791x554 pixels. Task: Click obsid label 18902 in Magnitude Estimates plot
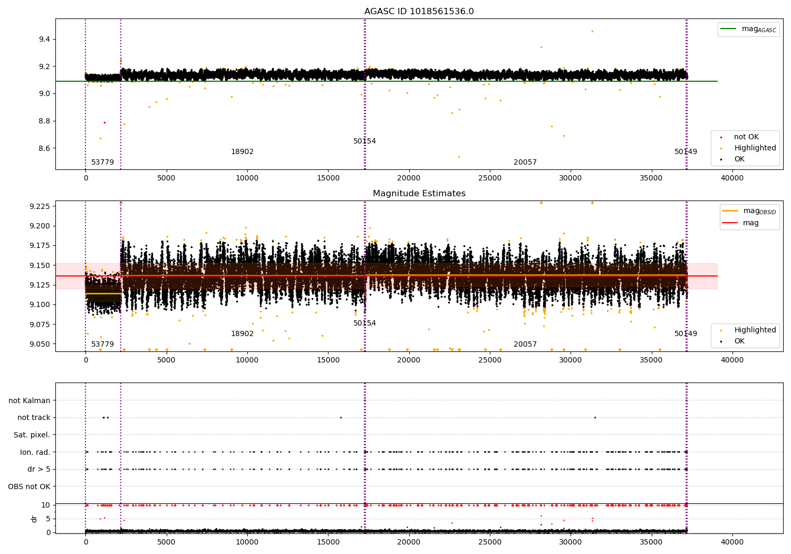click(242, 334)
